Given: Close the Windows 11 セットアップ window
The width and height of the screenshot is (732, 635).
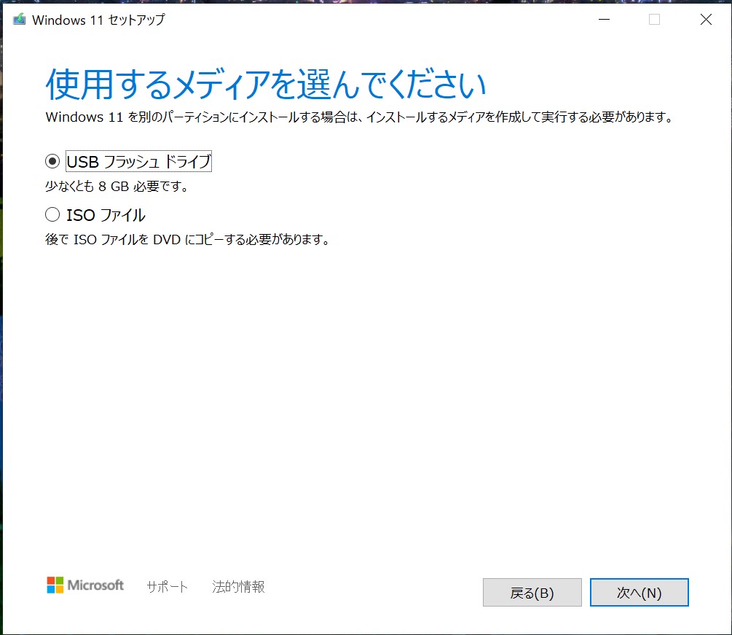Looking at the screenshot, I should [x=706, y=20].
